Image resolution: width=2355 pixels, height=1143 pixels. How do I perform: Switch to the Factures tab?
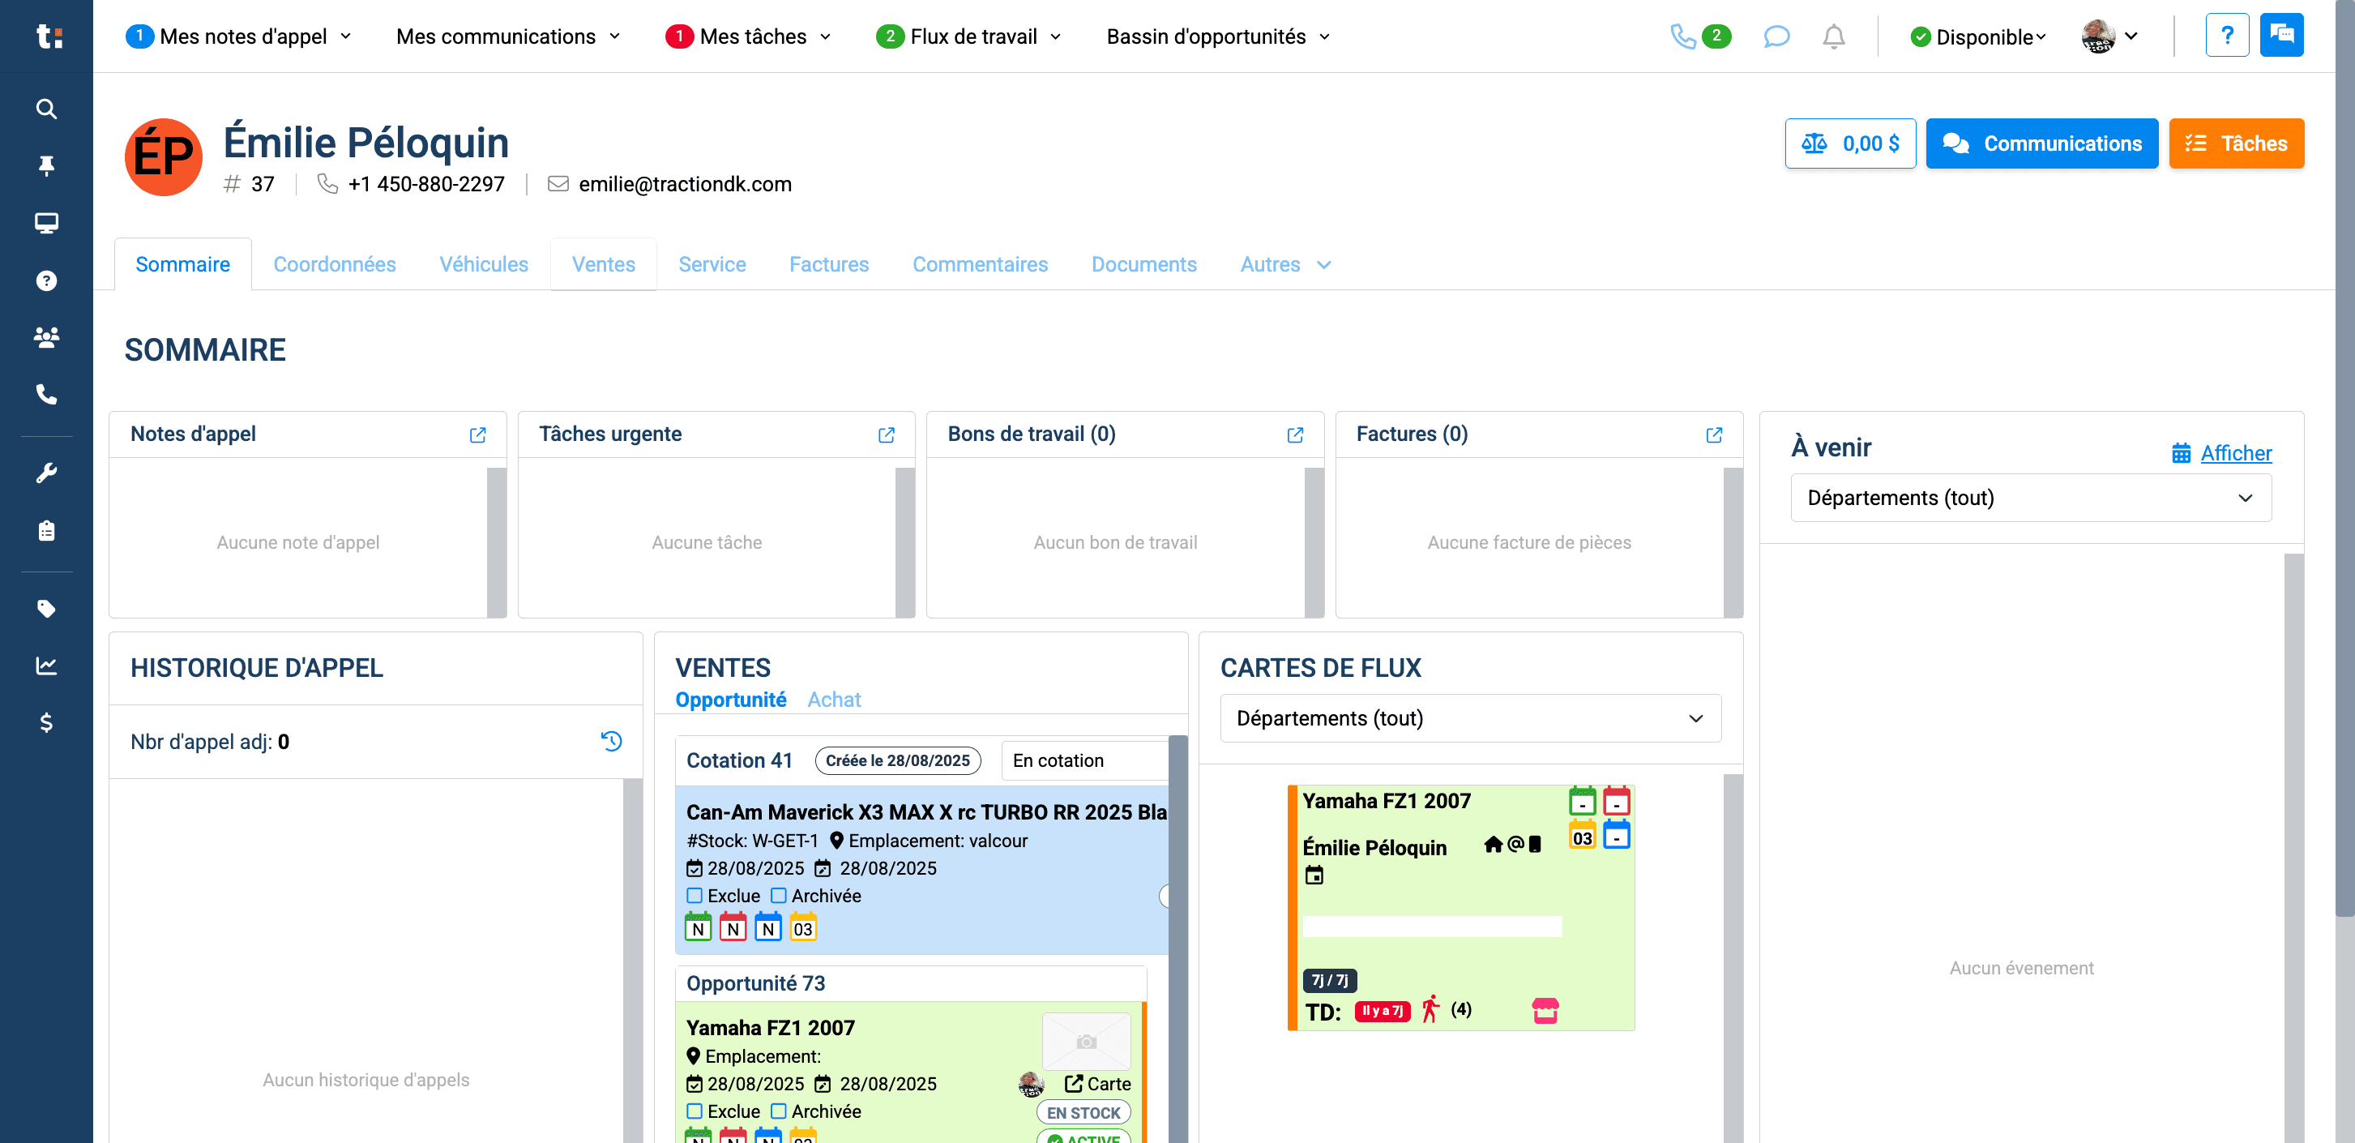tap(829, 265)
